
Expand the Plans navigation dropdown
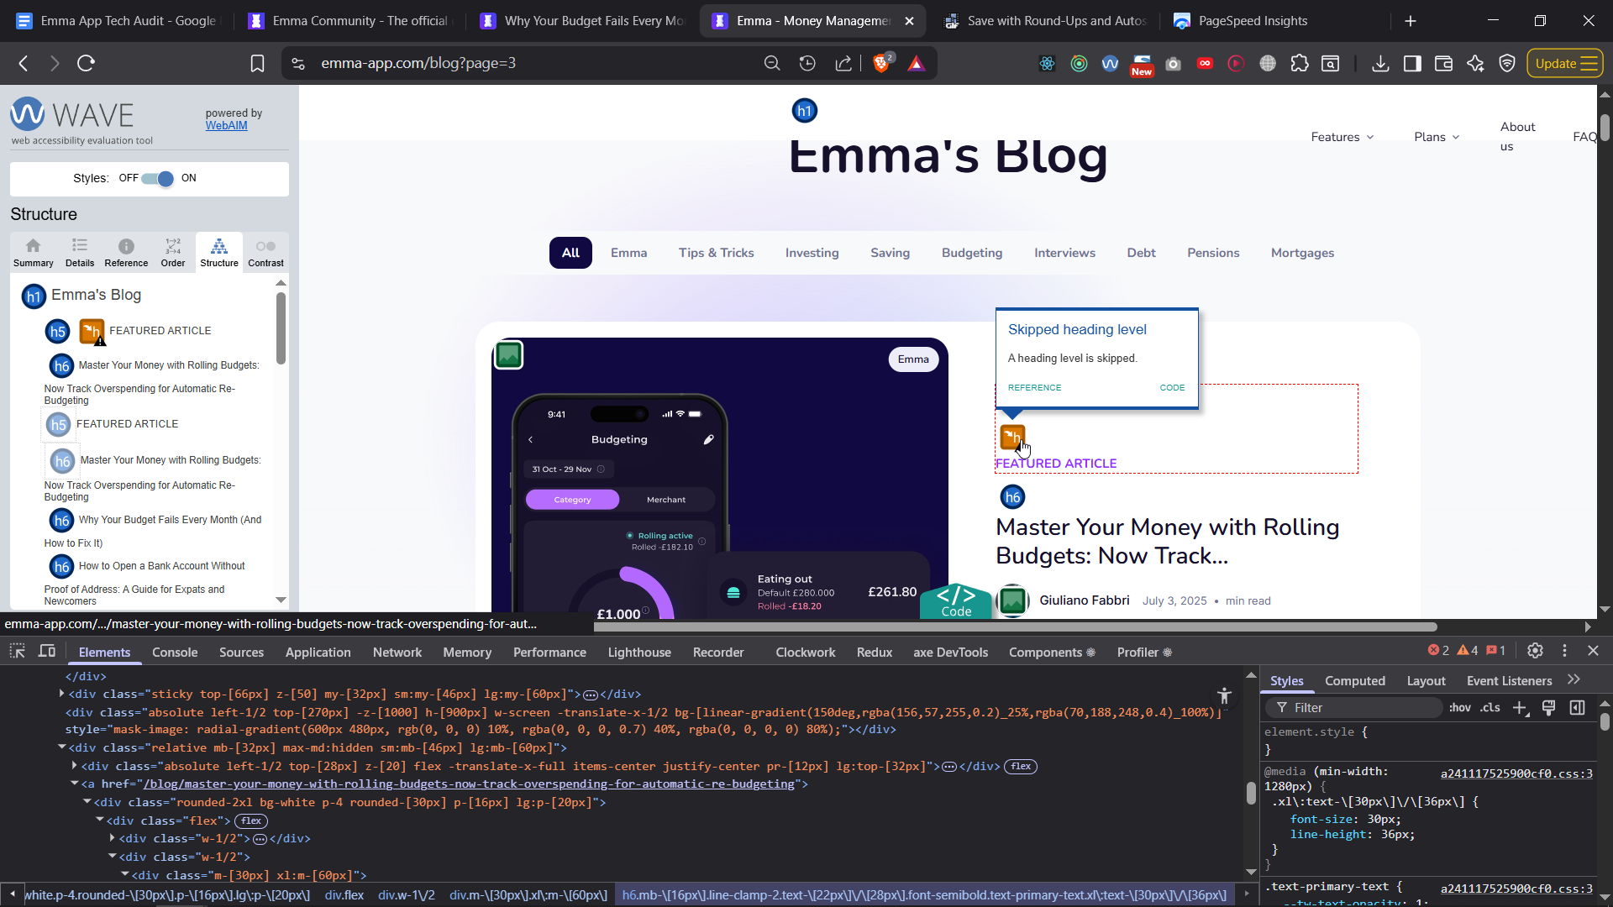[x=1436, y=137]
